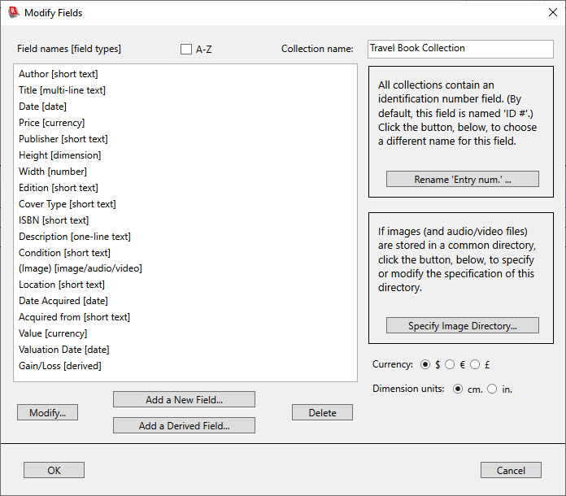The image size is (566, 496).
Task: Select the dollar currency option
Action: [425, 364]
